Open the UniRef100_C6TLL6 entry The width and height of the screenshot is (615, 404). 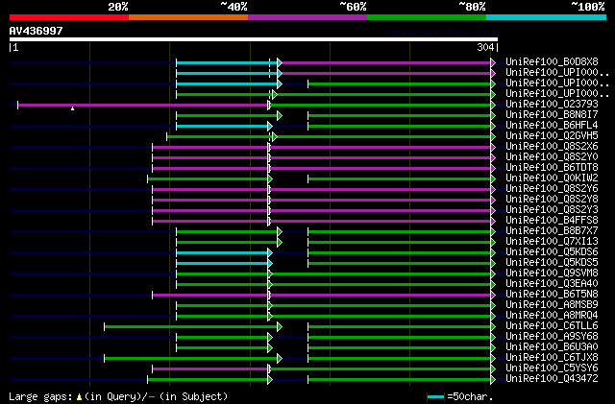pyautogui.click(x=552, y=326)
